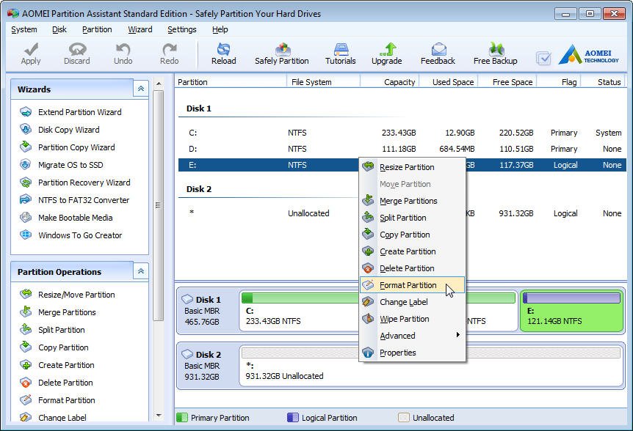The image size is (633, 431).
Task: Click the Partition column header
Action: pyautogui.click(x=231, y=82)
